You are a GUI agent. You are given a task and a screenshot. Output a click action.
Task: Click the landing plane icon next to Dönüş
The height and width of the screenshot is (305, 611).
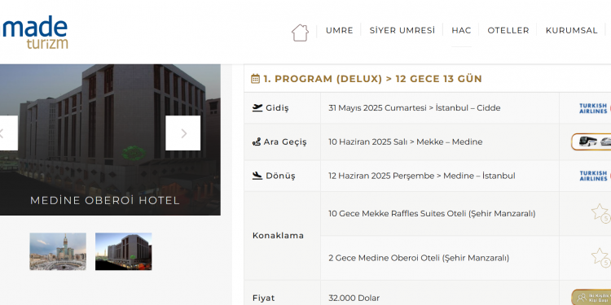click(x=257, y=176)
